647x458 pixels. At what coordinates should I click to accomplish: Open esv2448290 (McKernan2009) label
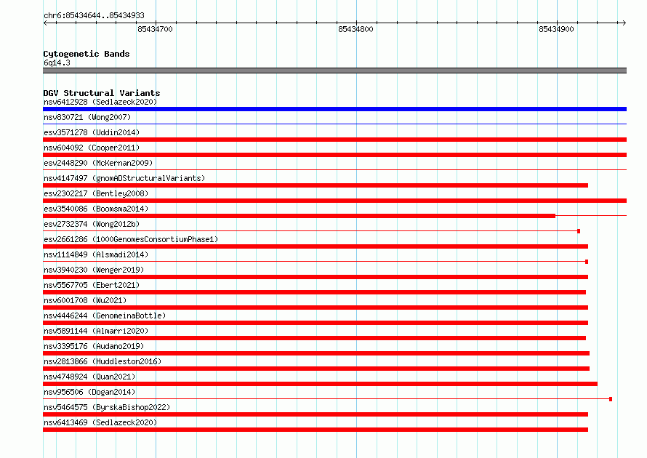[x=98, y=163]
